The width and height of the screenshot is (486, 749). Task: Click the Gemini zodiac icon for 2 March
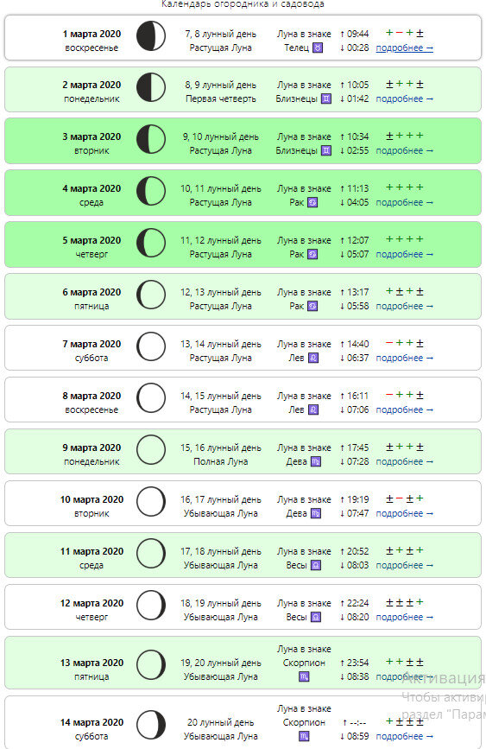[x=326, y=98]
